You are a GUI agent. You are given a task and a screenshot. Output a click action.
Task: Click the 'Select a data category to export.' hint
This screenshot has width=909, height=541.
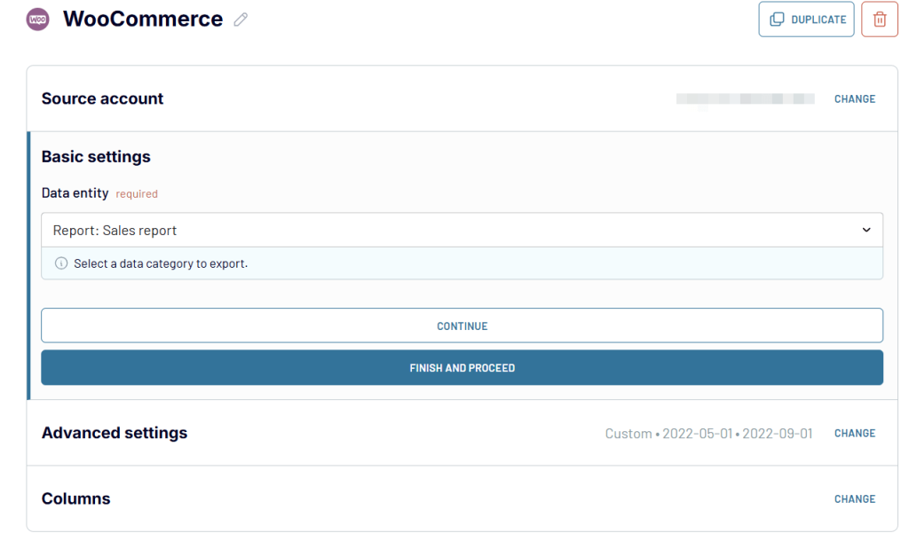click(x=161, y=263)
